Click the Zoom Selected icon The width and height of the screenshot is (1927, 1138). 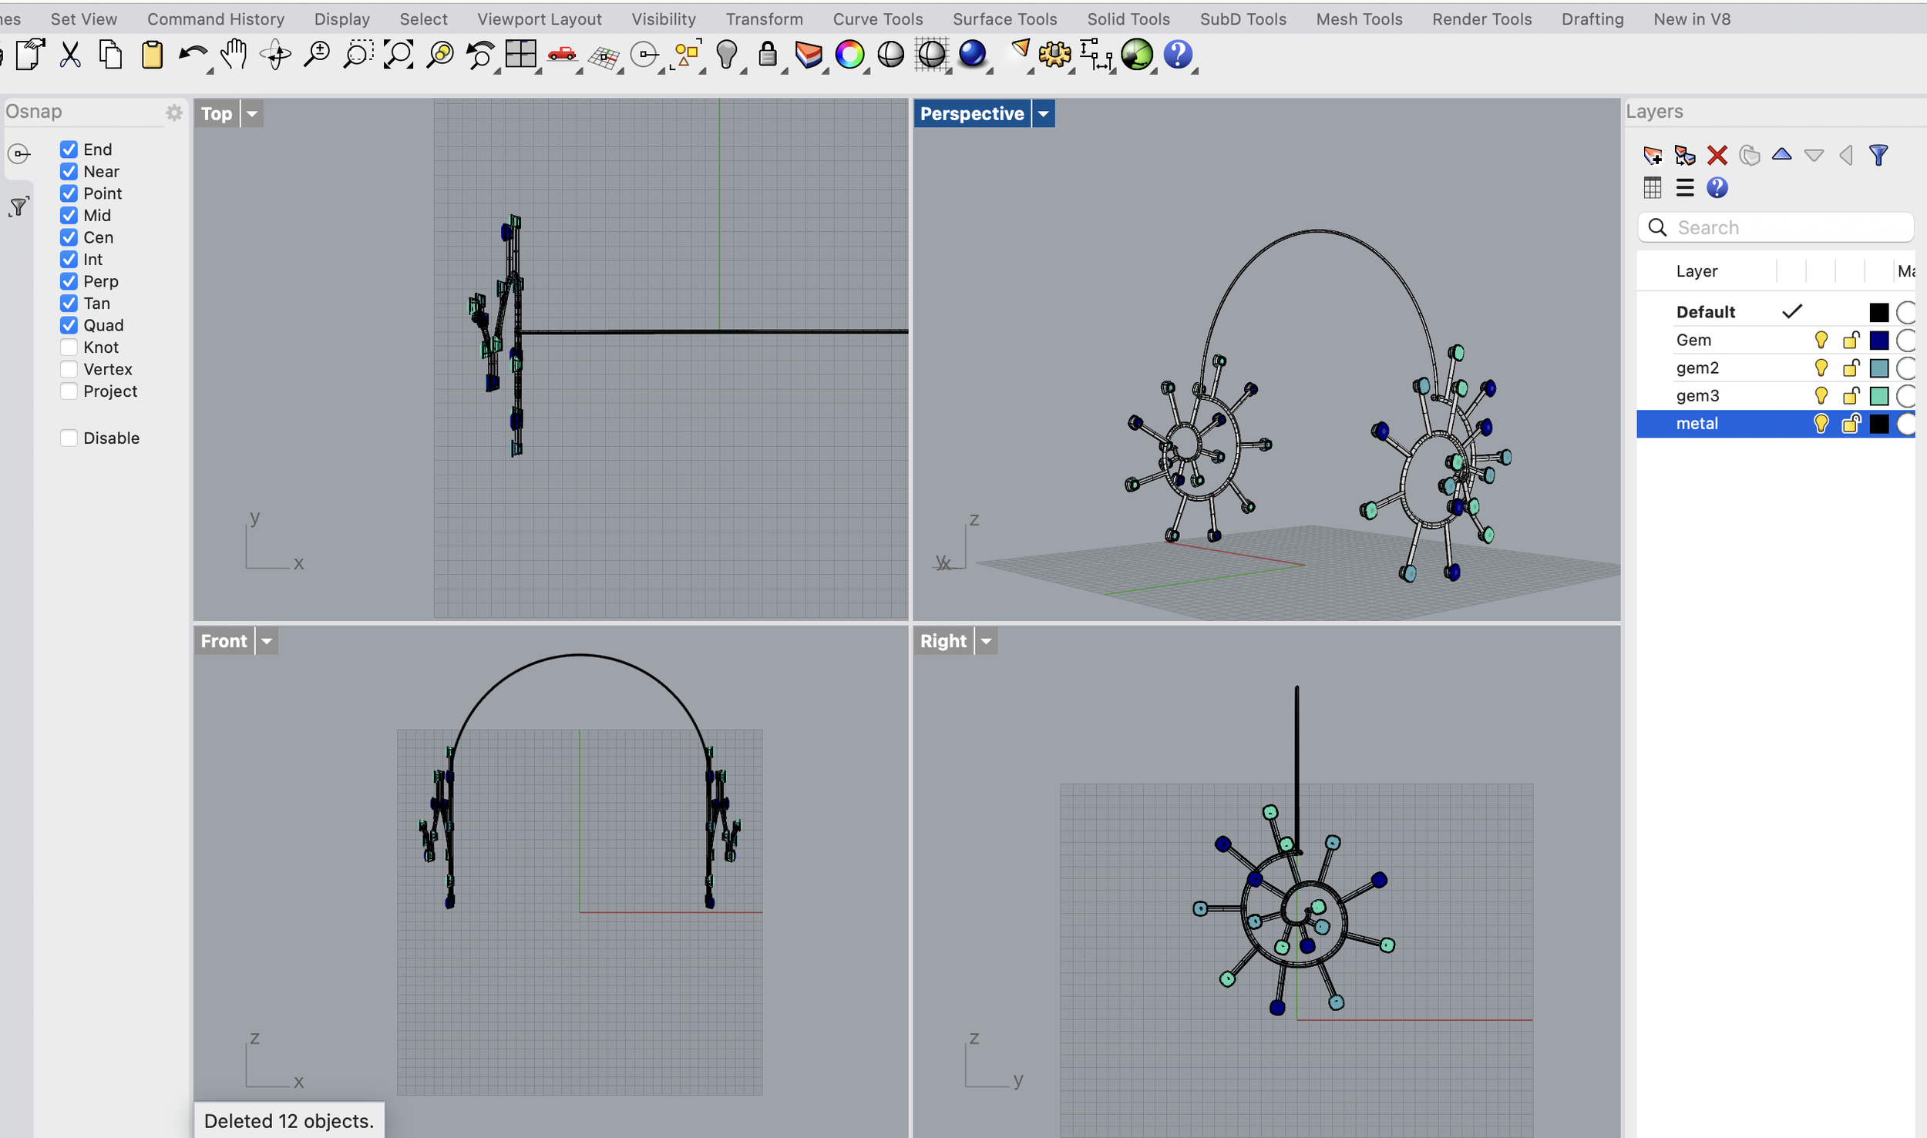[x=440, y=55]
